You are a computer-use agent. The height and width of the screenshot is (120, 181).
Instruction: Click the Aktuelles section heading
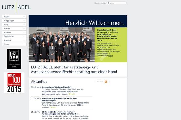click(39, 82)
